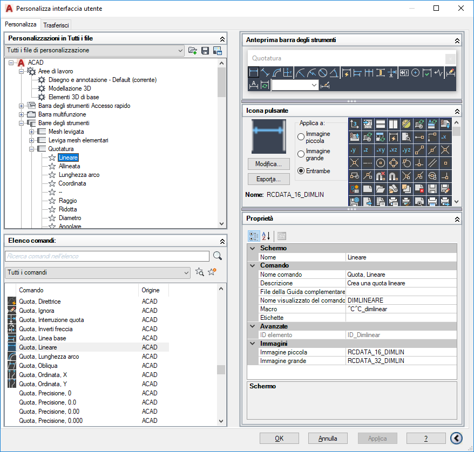This screenshot has height=452, width=474.
Task: Open customization file folder icon
Action: point(193,50)
